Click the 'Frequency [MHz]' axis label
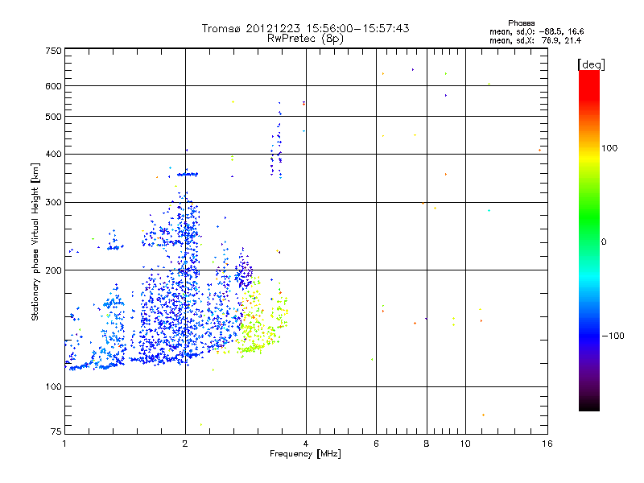This screenshot has width=644, height=483. pos(305,454)
